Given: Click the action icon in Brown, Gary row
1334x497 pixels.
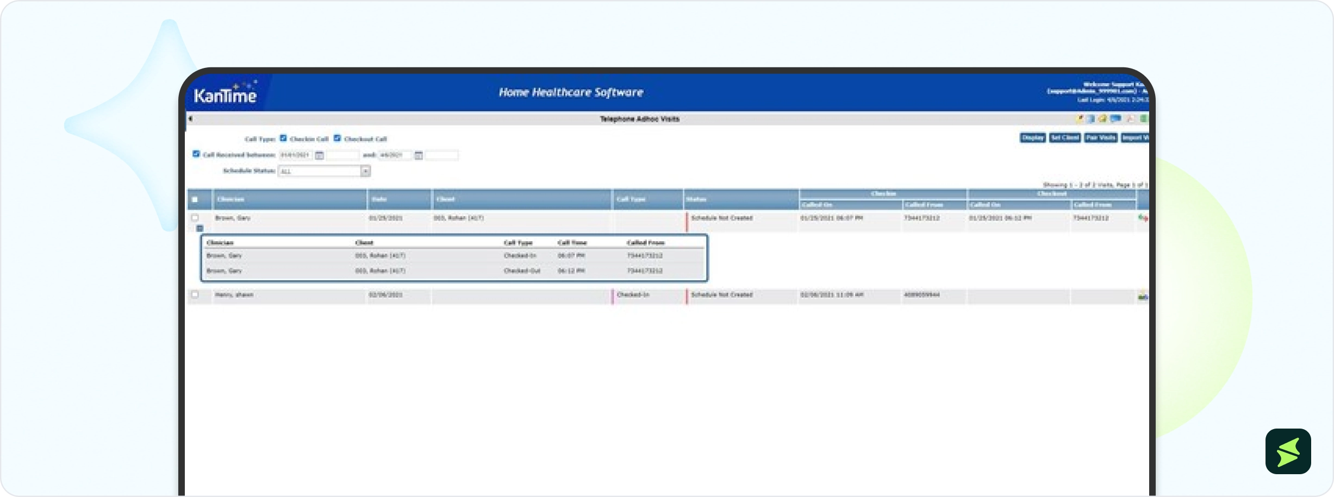Looking at the screenshot, I should tap(1143, 218).
